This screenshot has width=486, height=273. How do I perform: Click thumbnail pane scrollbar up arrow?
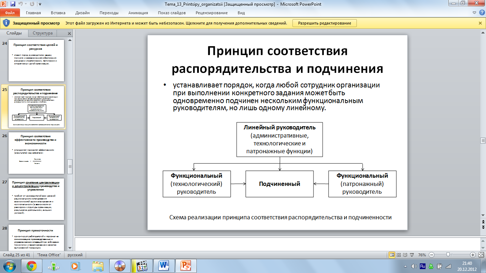click(70, 40)
